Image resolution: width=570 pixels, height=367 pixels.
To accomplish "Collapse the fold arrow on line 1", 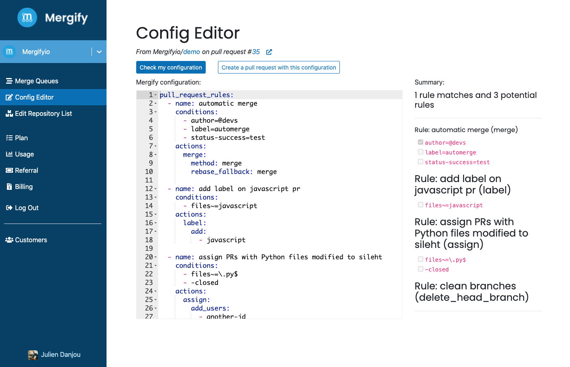I will pyautogui.click(x=156, y=95).
